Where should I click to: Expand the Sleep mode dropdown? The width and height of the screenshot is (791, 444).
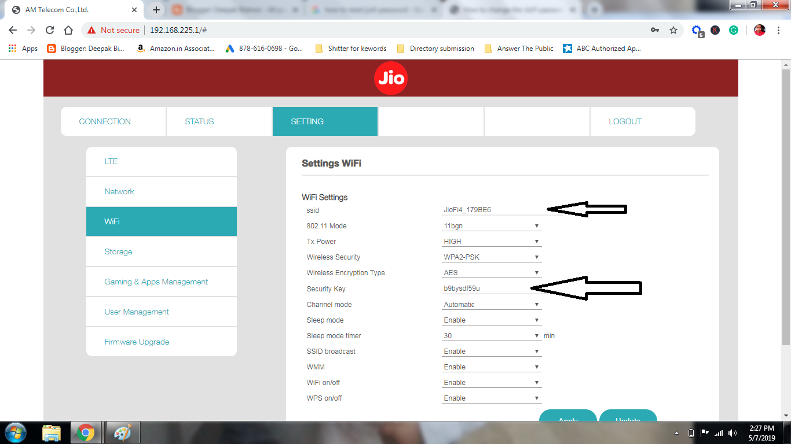click(x=492, y=320)
